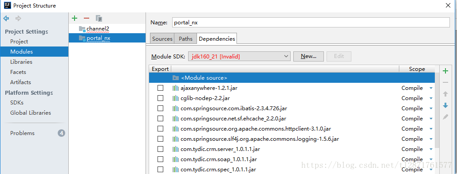This screenshot has height=174, width=457.
Task: Click the Export column header
Action: tap(160, 69)
